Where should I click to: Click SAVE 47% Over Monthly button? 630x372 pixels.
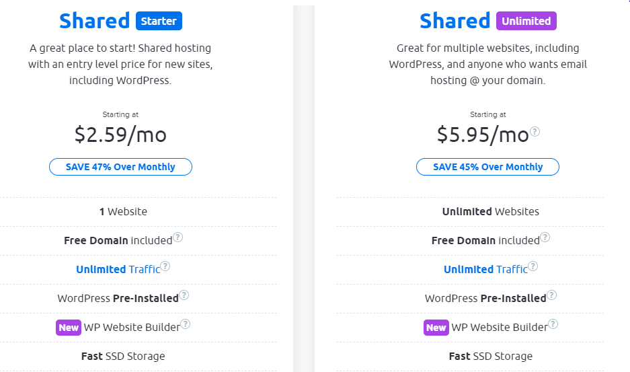pyautogui.click(x=120, y=167)
